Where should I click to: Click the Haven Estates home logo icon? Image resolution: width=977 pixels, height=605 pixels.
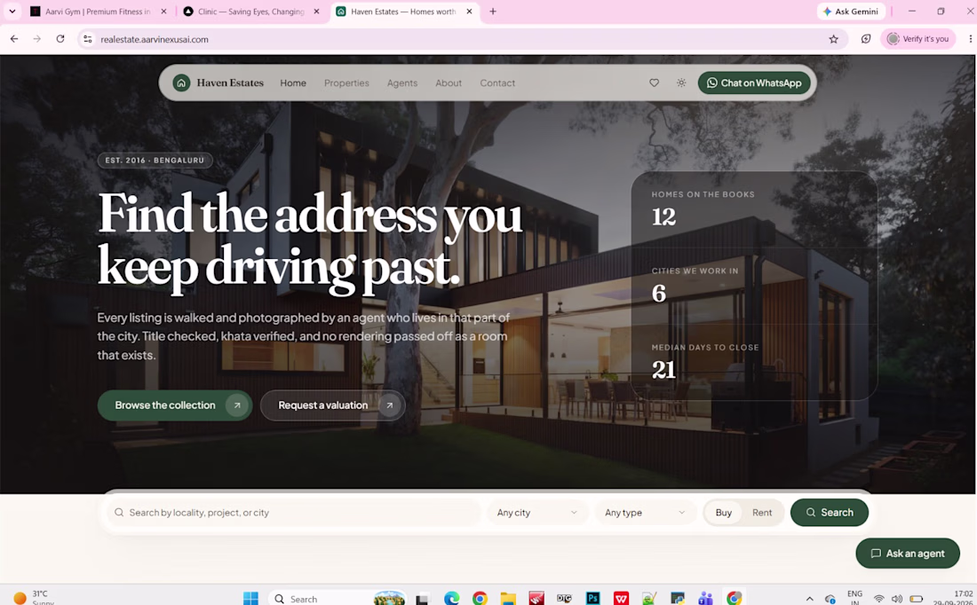point(181,82)
